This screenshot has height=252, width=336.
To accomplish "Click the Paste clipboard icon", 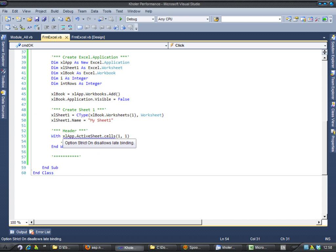I will [68, 19].
